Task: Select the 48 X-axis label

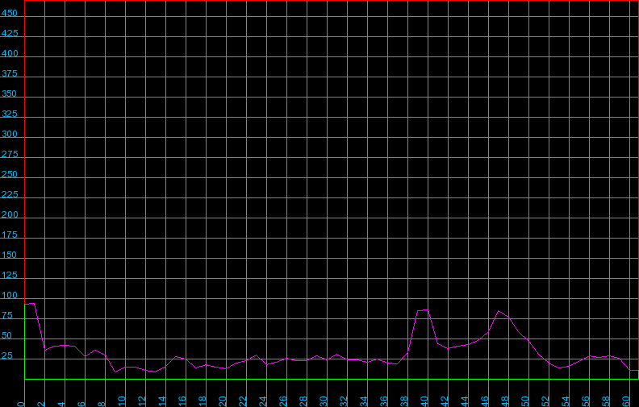Action: point(505,401)
